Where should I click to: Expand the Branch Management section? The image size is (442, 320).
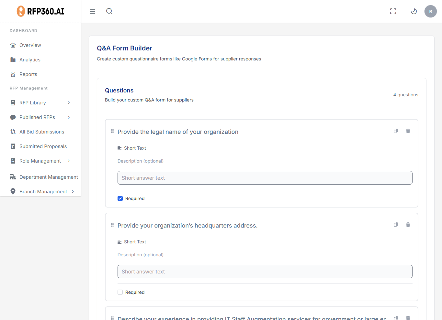tap(73, 191)
